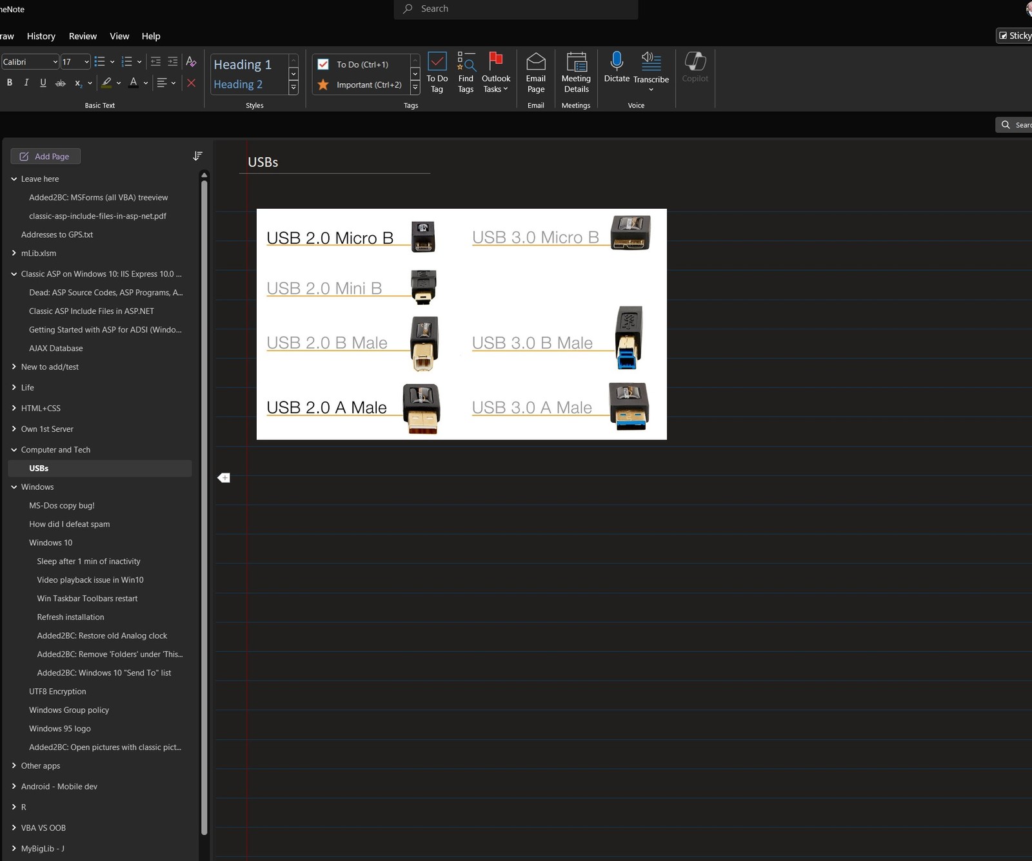Click the Add Page button
The width and height of the screenshot is (1032, 861).
pyautogui.click(x=45, y=156)
